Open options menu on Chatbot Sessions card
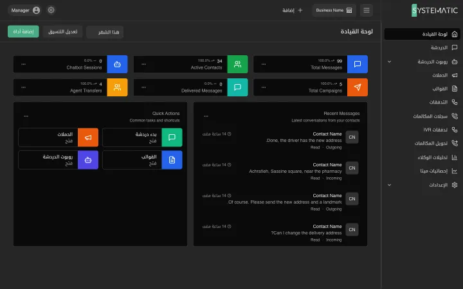The height and width of the screenshot is (289, 463). coord(23,64)
